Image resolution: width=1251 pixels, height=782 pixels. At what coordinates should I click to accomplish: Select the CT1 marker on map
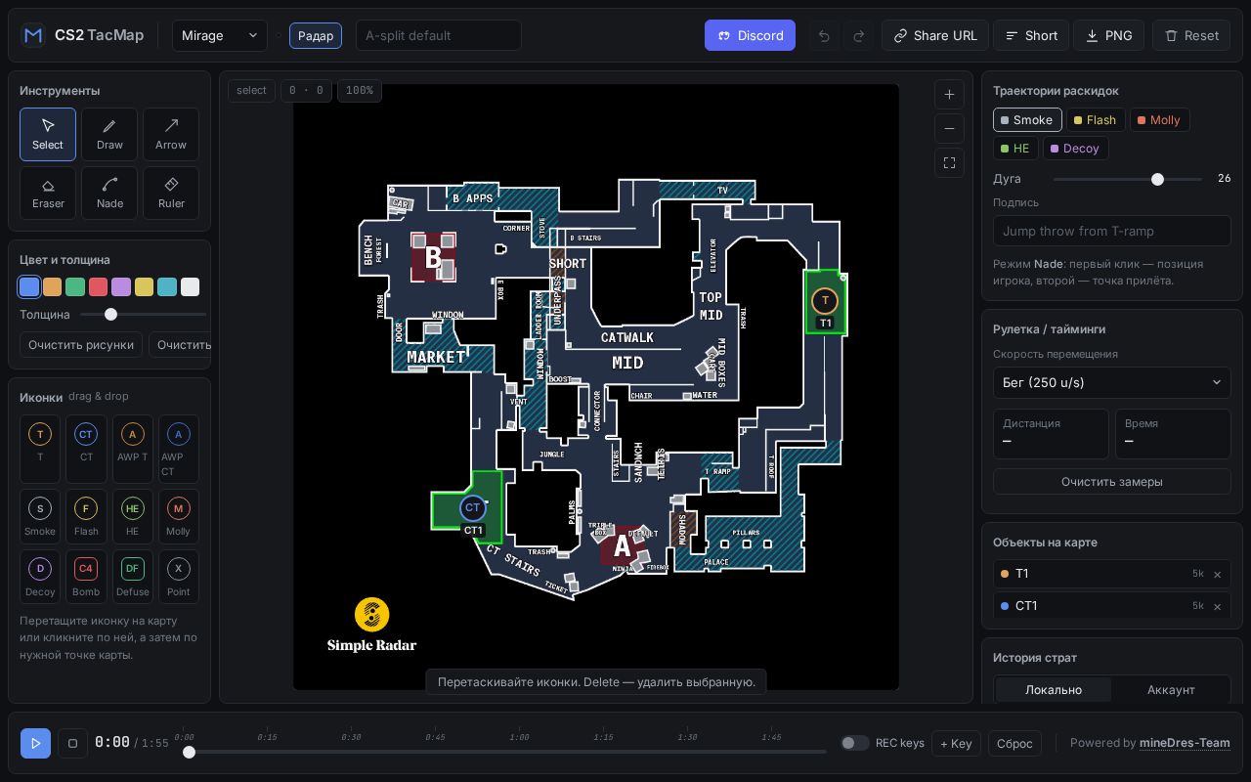click(473, 507)
